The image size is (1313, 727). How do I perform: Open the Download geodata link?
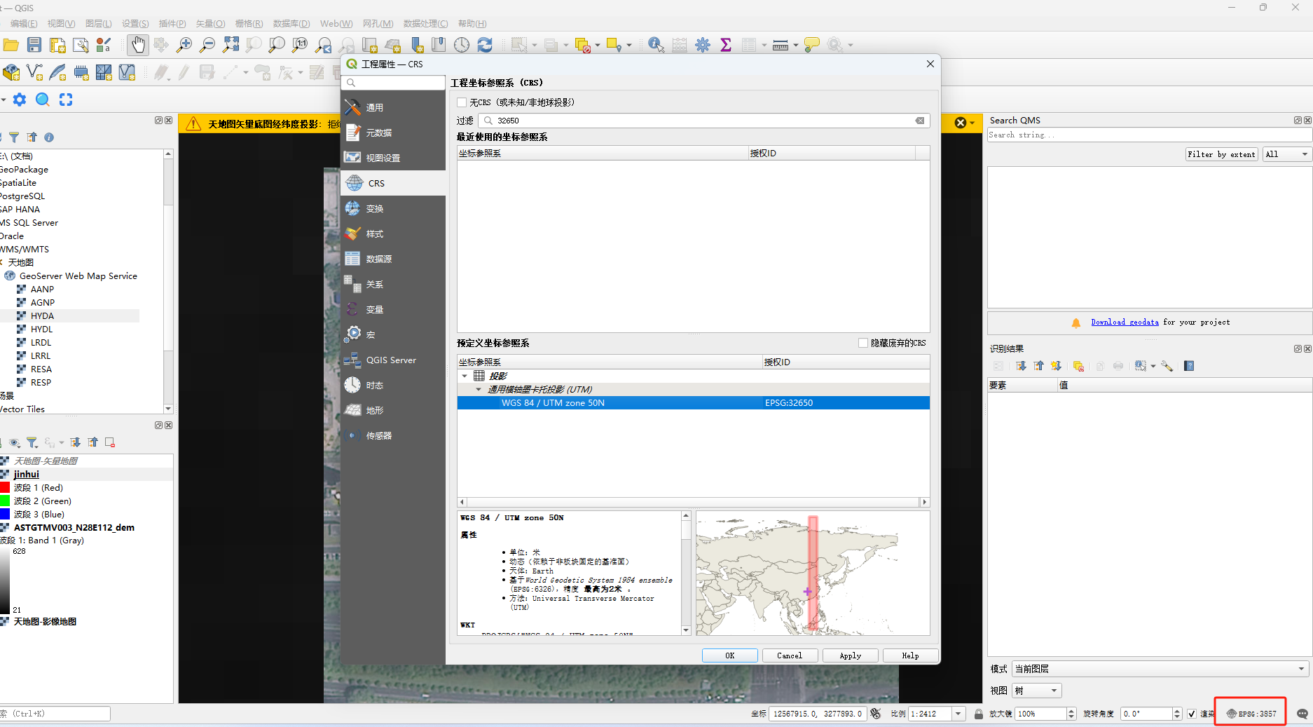coord(1125,322)
